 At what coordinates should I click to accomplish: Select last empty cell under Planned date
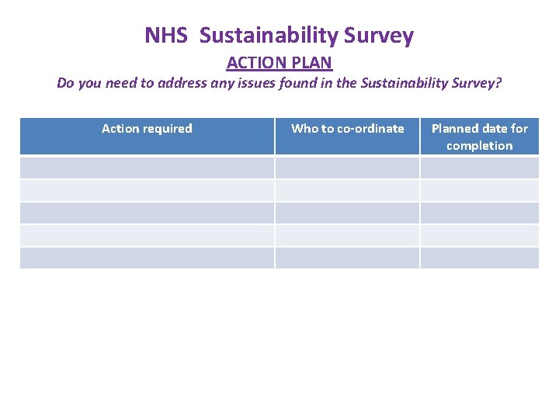[x=479, y=258]
